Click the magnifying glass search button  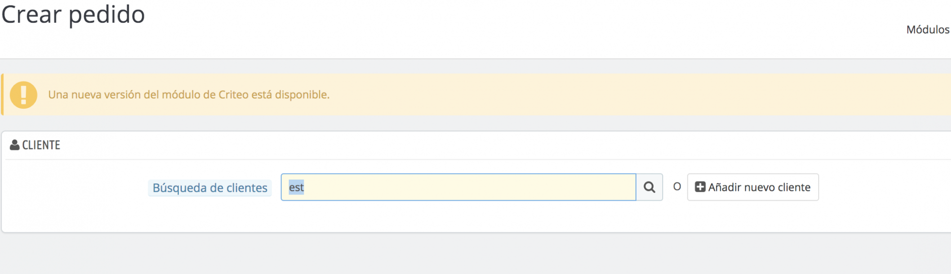pos(649,187)
